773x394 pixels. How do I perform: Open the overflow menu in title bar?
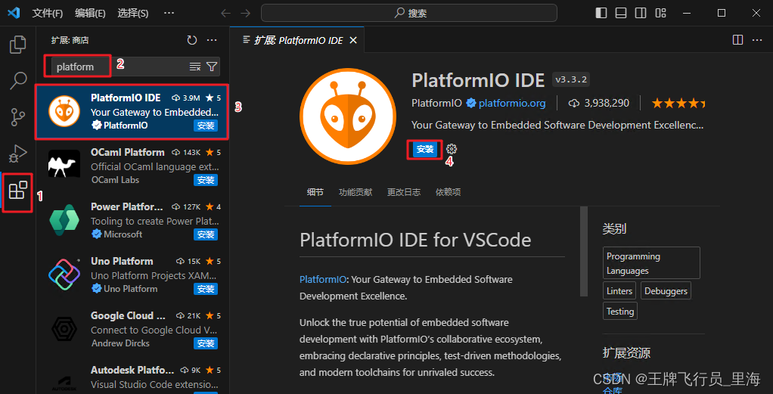[168, 14]
